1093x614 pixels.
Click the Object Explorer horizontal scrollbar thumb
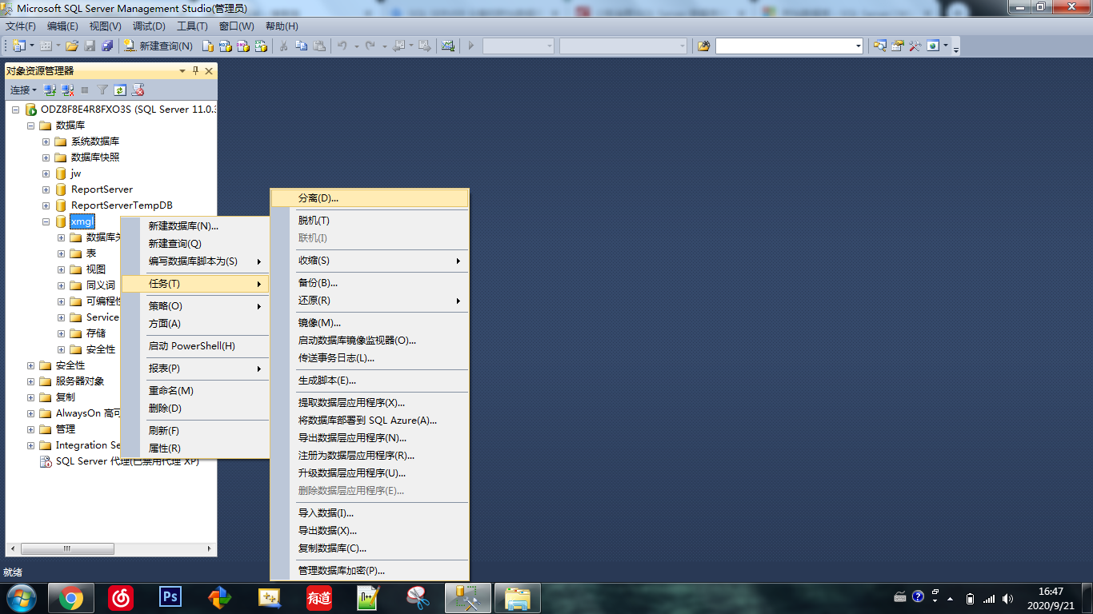pyautogui.click(x=66, y=549)
